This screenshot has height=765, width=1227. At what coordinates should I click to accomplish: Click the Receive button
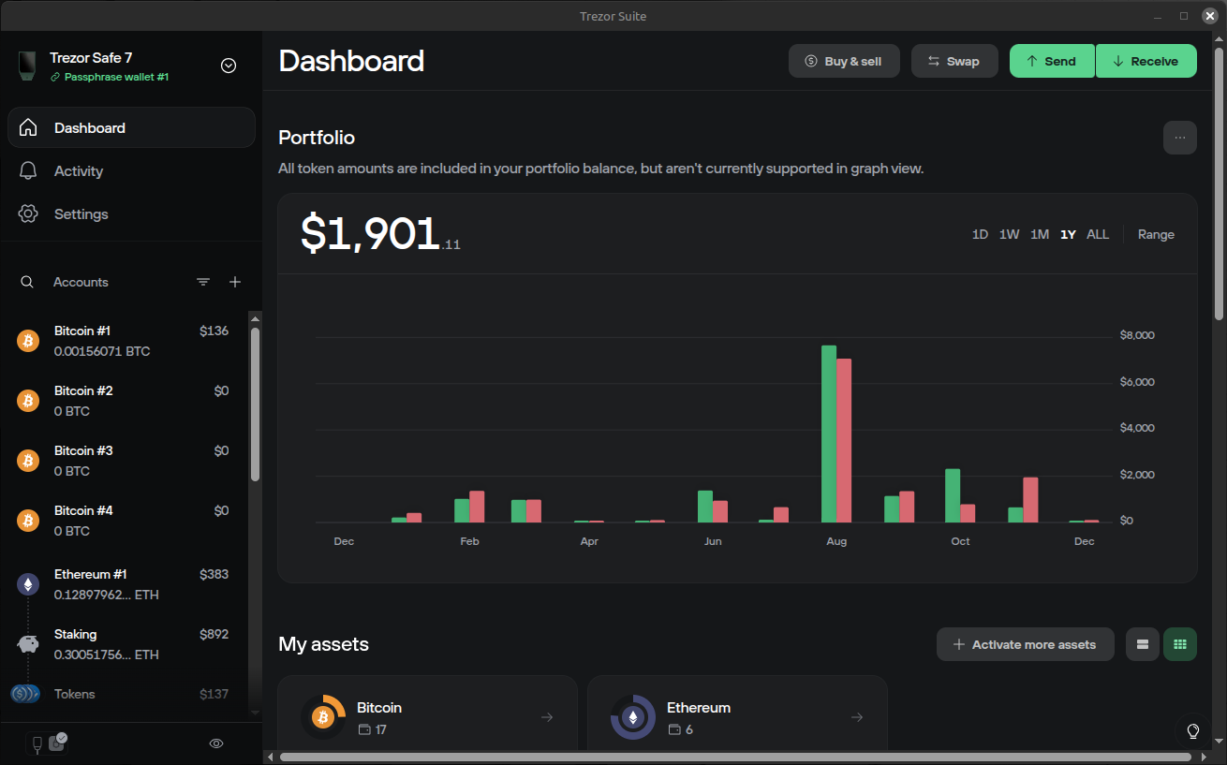click(x=1146, y=61)
